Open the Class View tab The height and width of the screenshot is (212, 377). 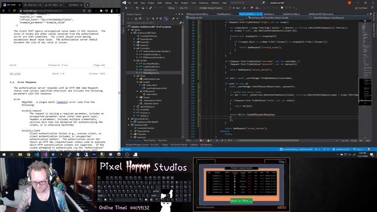tap(163, 140)
